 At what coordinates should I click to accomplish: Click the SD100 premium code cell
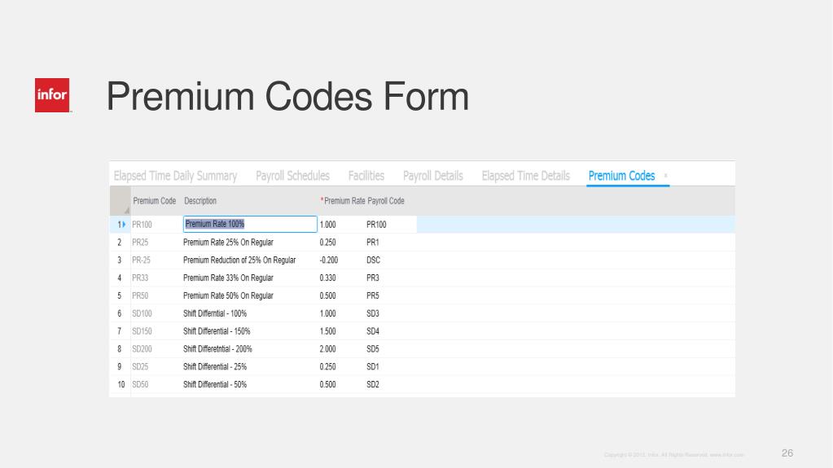[x=142, y=313]
